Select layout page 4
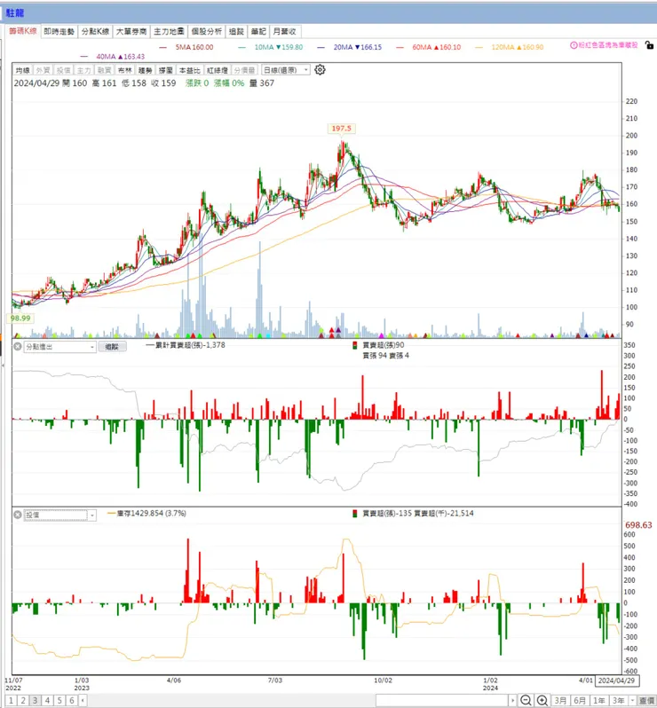 [47, 700]
